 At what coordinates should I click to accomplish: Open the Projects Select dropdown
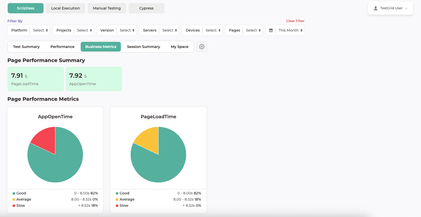tap(84, 30)
